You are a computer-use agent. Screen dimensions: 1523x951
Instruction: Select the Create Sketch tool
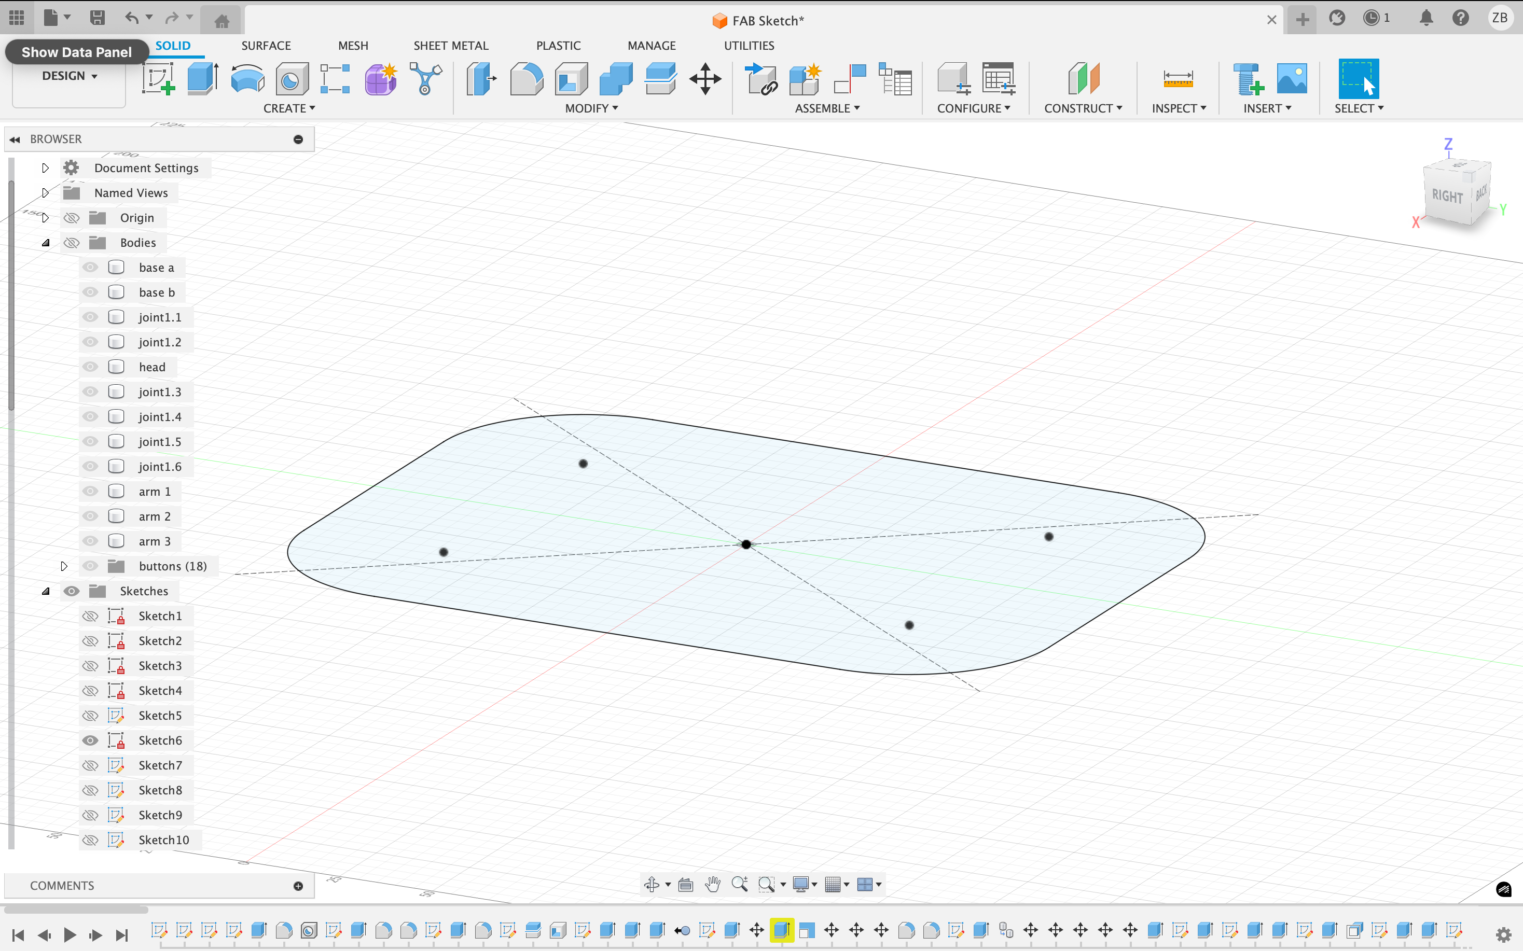pyautogui.click(x=158, y=79)
